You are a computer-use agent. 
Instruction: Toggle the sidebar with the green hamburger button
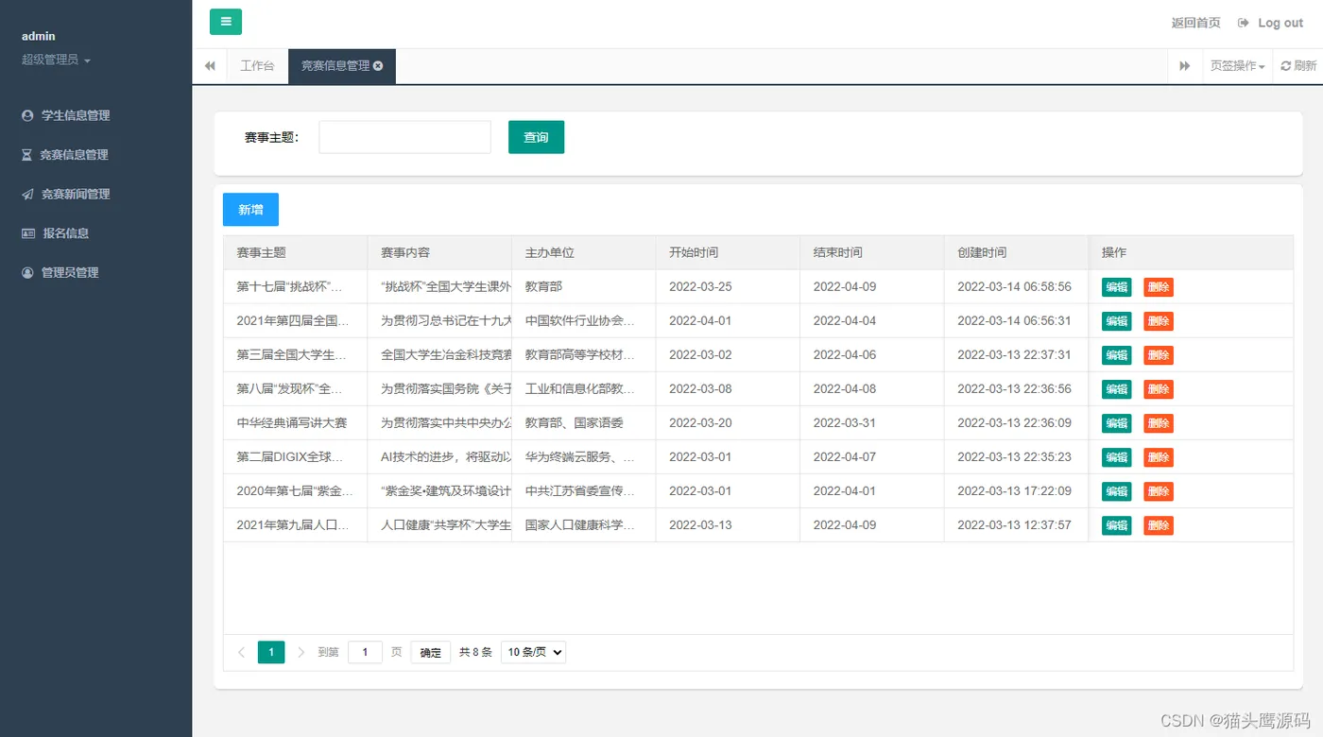coord(226,22)
